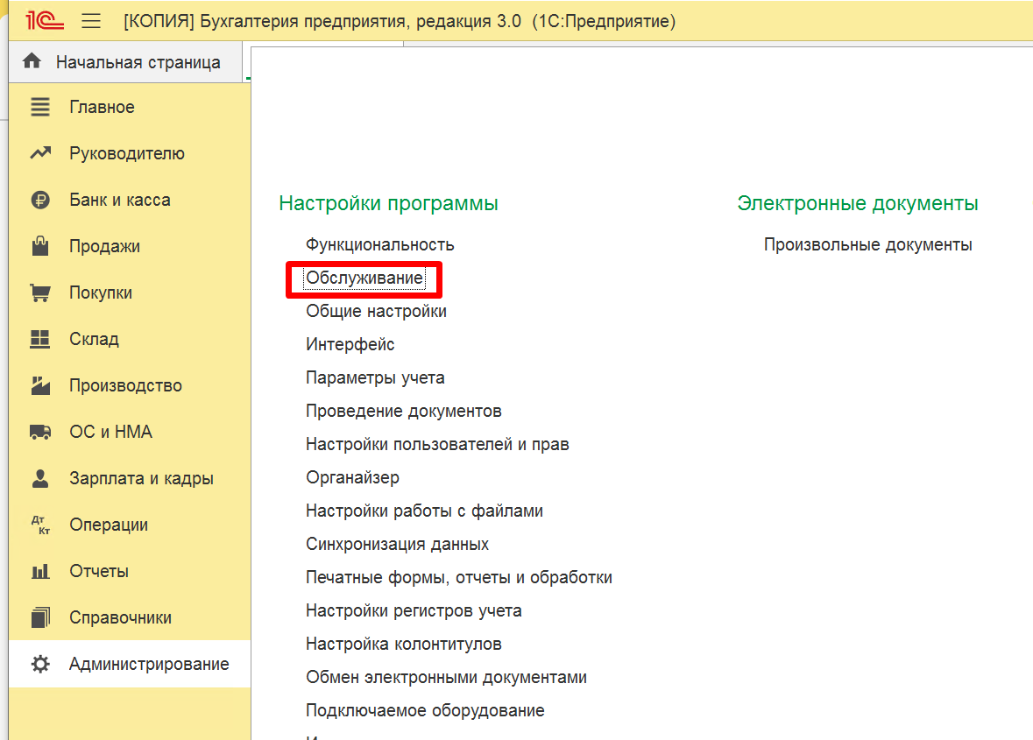This screenshot has width=1033, height=740.
Task: Open Настройки работы с файлами
Action: pyautogui.click(x=424, y=511)
